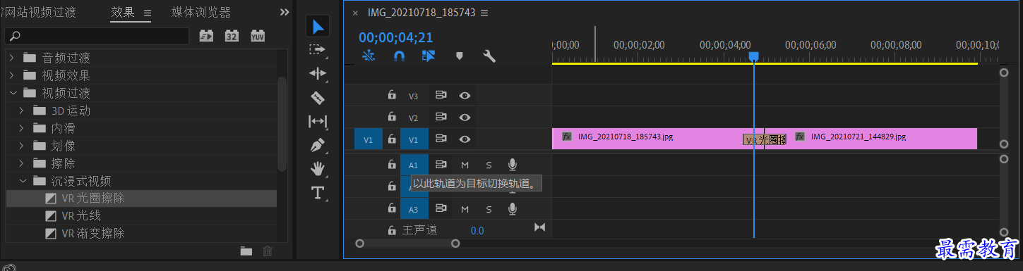1023x271 pixels.
Task: Select the Selection tool arrow
Action: coord(318,27)
